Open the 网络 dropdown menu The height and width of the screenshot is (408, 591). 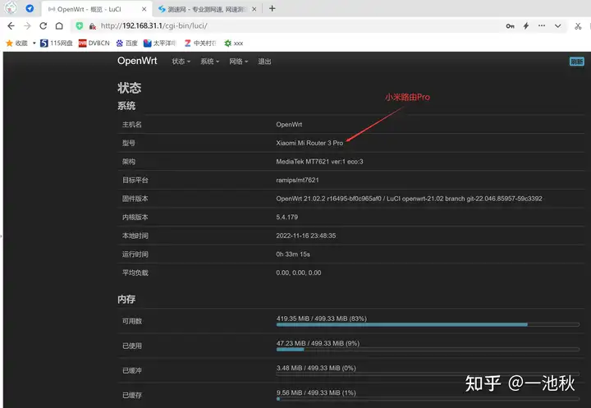[238, 61]
